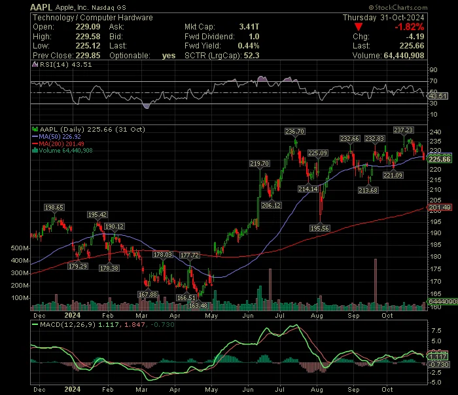
Task: Click the red down-triangle change indicator
Action: tap(359, 28)
